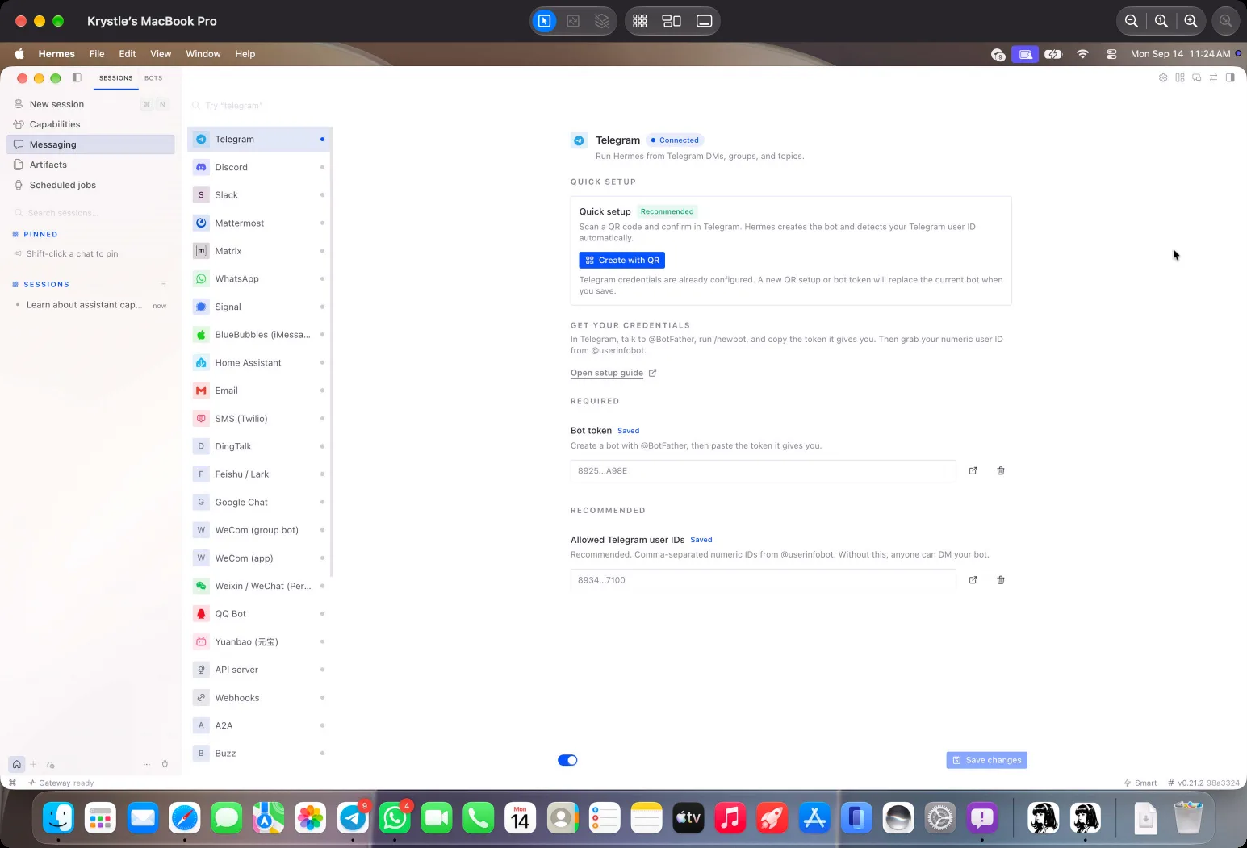Click the cloud icon at sidebar bottom
Viewport: 1247px width, 848px height.
51,764
